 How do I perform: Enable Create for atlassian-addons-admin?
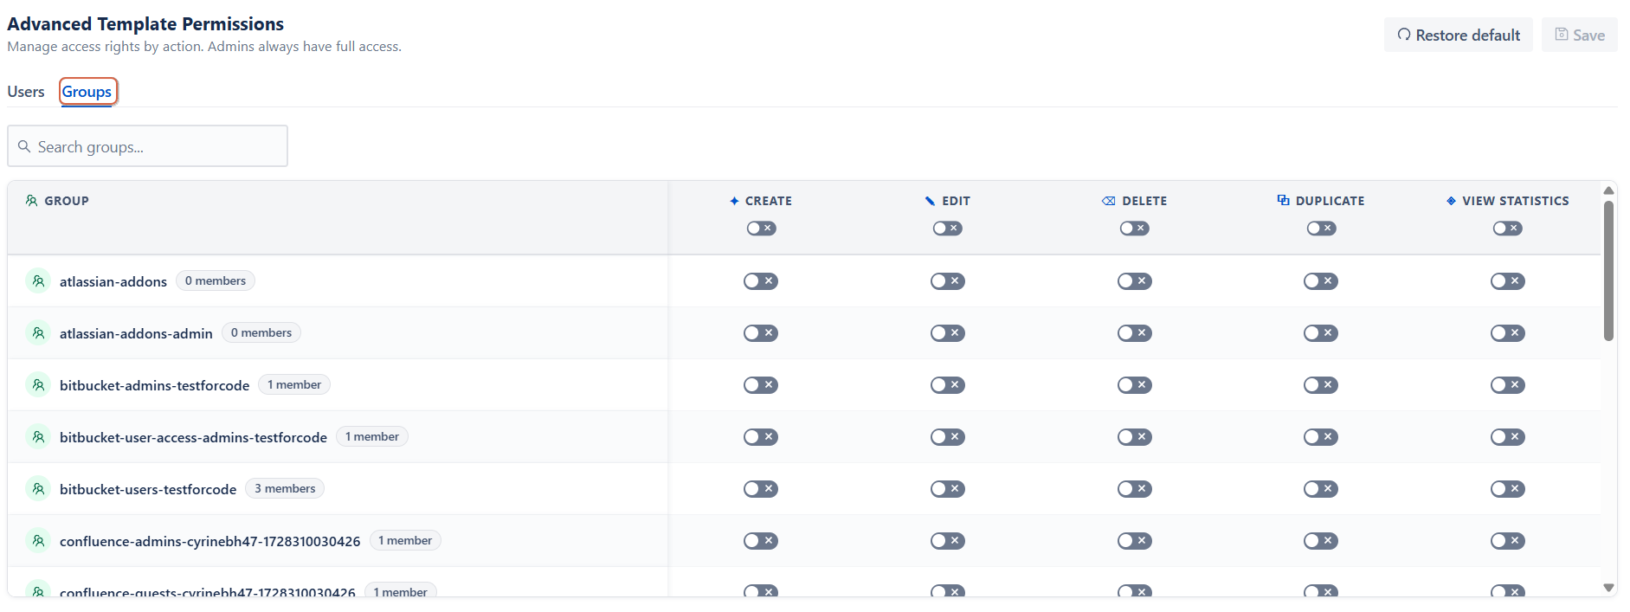tap(761, 333)
